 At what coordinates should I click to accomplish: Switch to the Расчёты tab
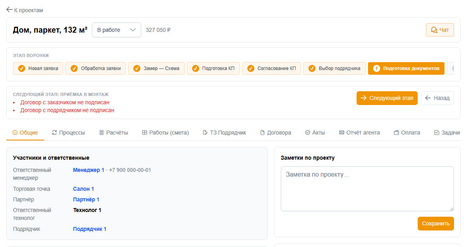pyautogui.click(x=114, y=133)
